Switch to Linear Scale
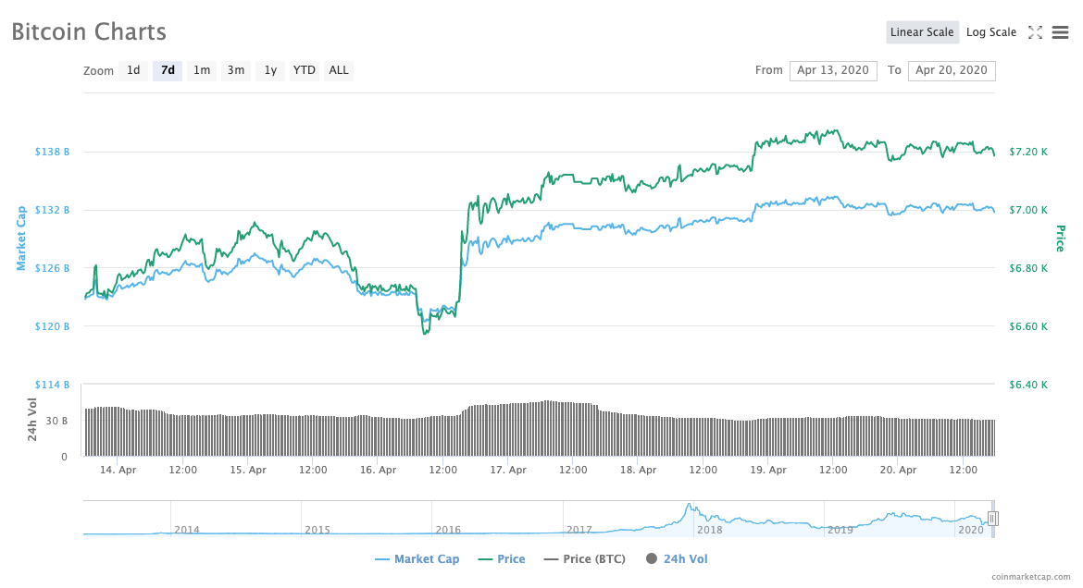 point(922,32)
